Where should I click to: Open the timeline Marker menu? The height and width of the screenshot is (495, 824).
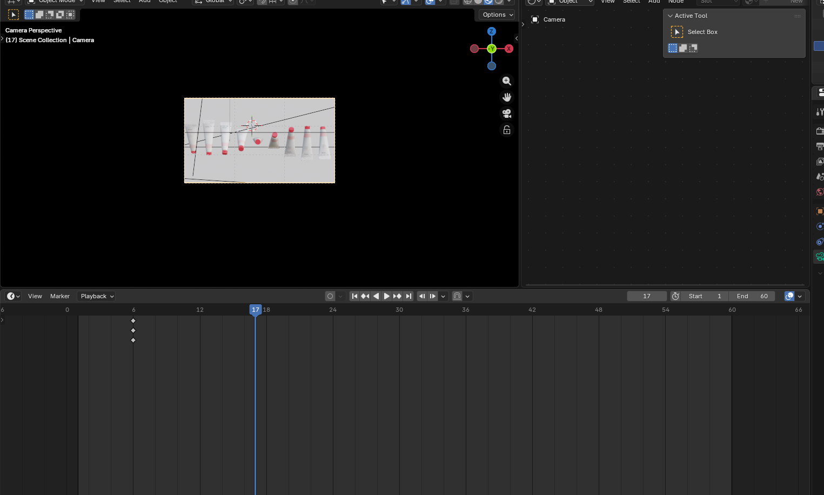[60, 296]
